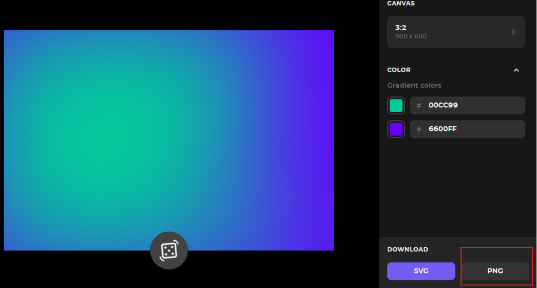
Task: Open the green 00CC99 color swatch
Action: coord(396,105)
